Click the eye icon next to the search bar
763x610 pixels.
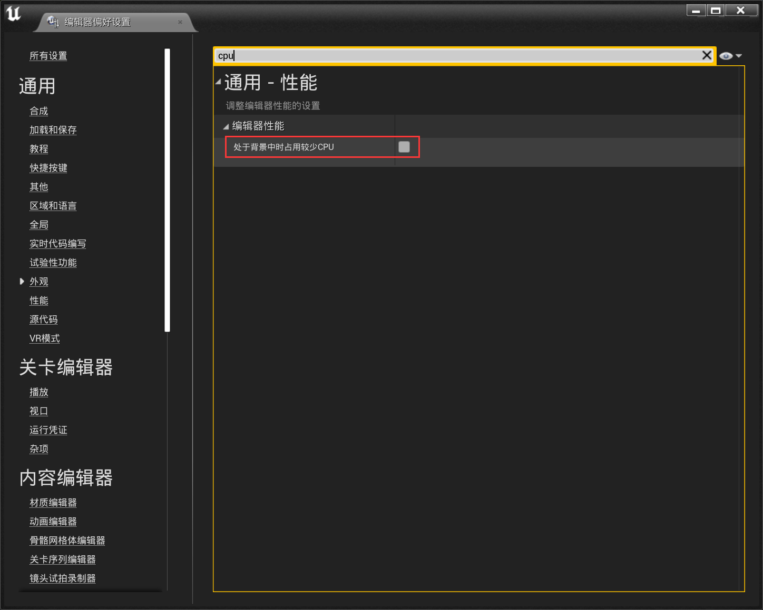(x=726, y=55)
